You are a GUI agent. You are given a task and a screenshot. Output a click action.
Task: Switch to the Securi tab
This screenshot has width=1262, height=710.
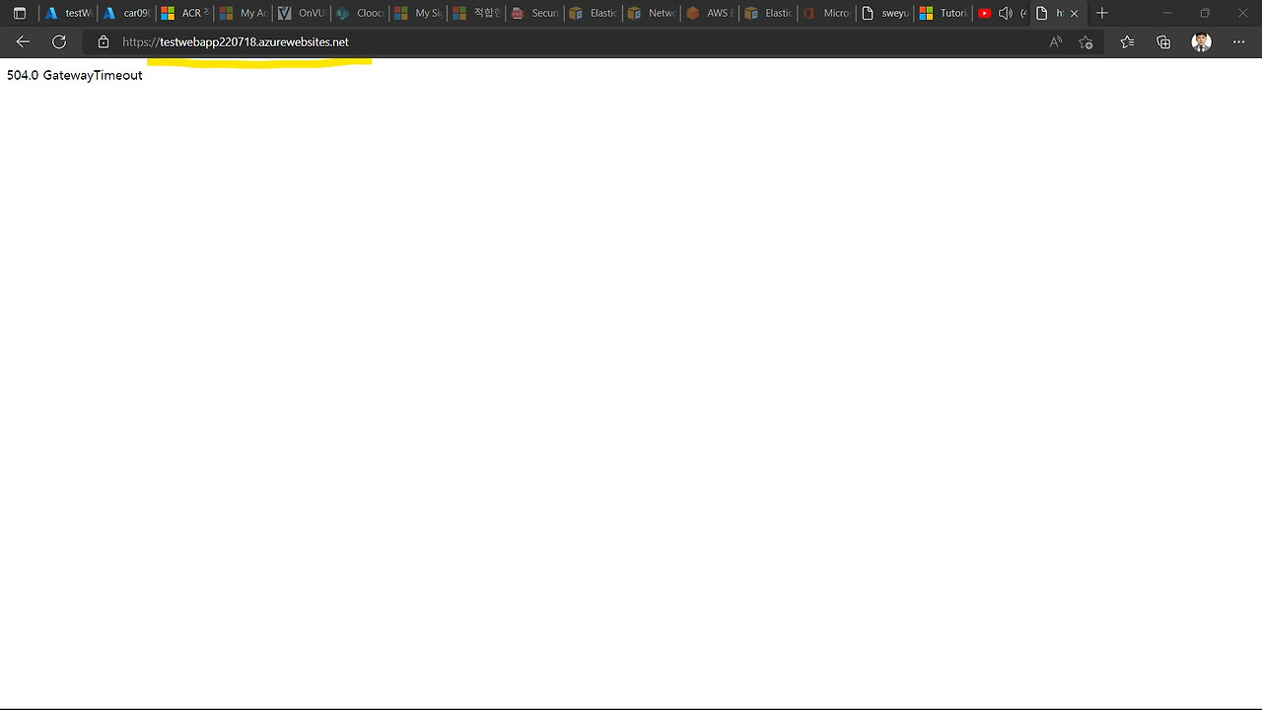click(533, 14)
